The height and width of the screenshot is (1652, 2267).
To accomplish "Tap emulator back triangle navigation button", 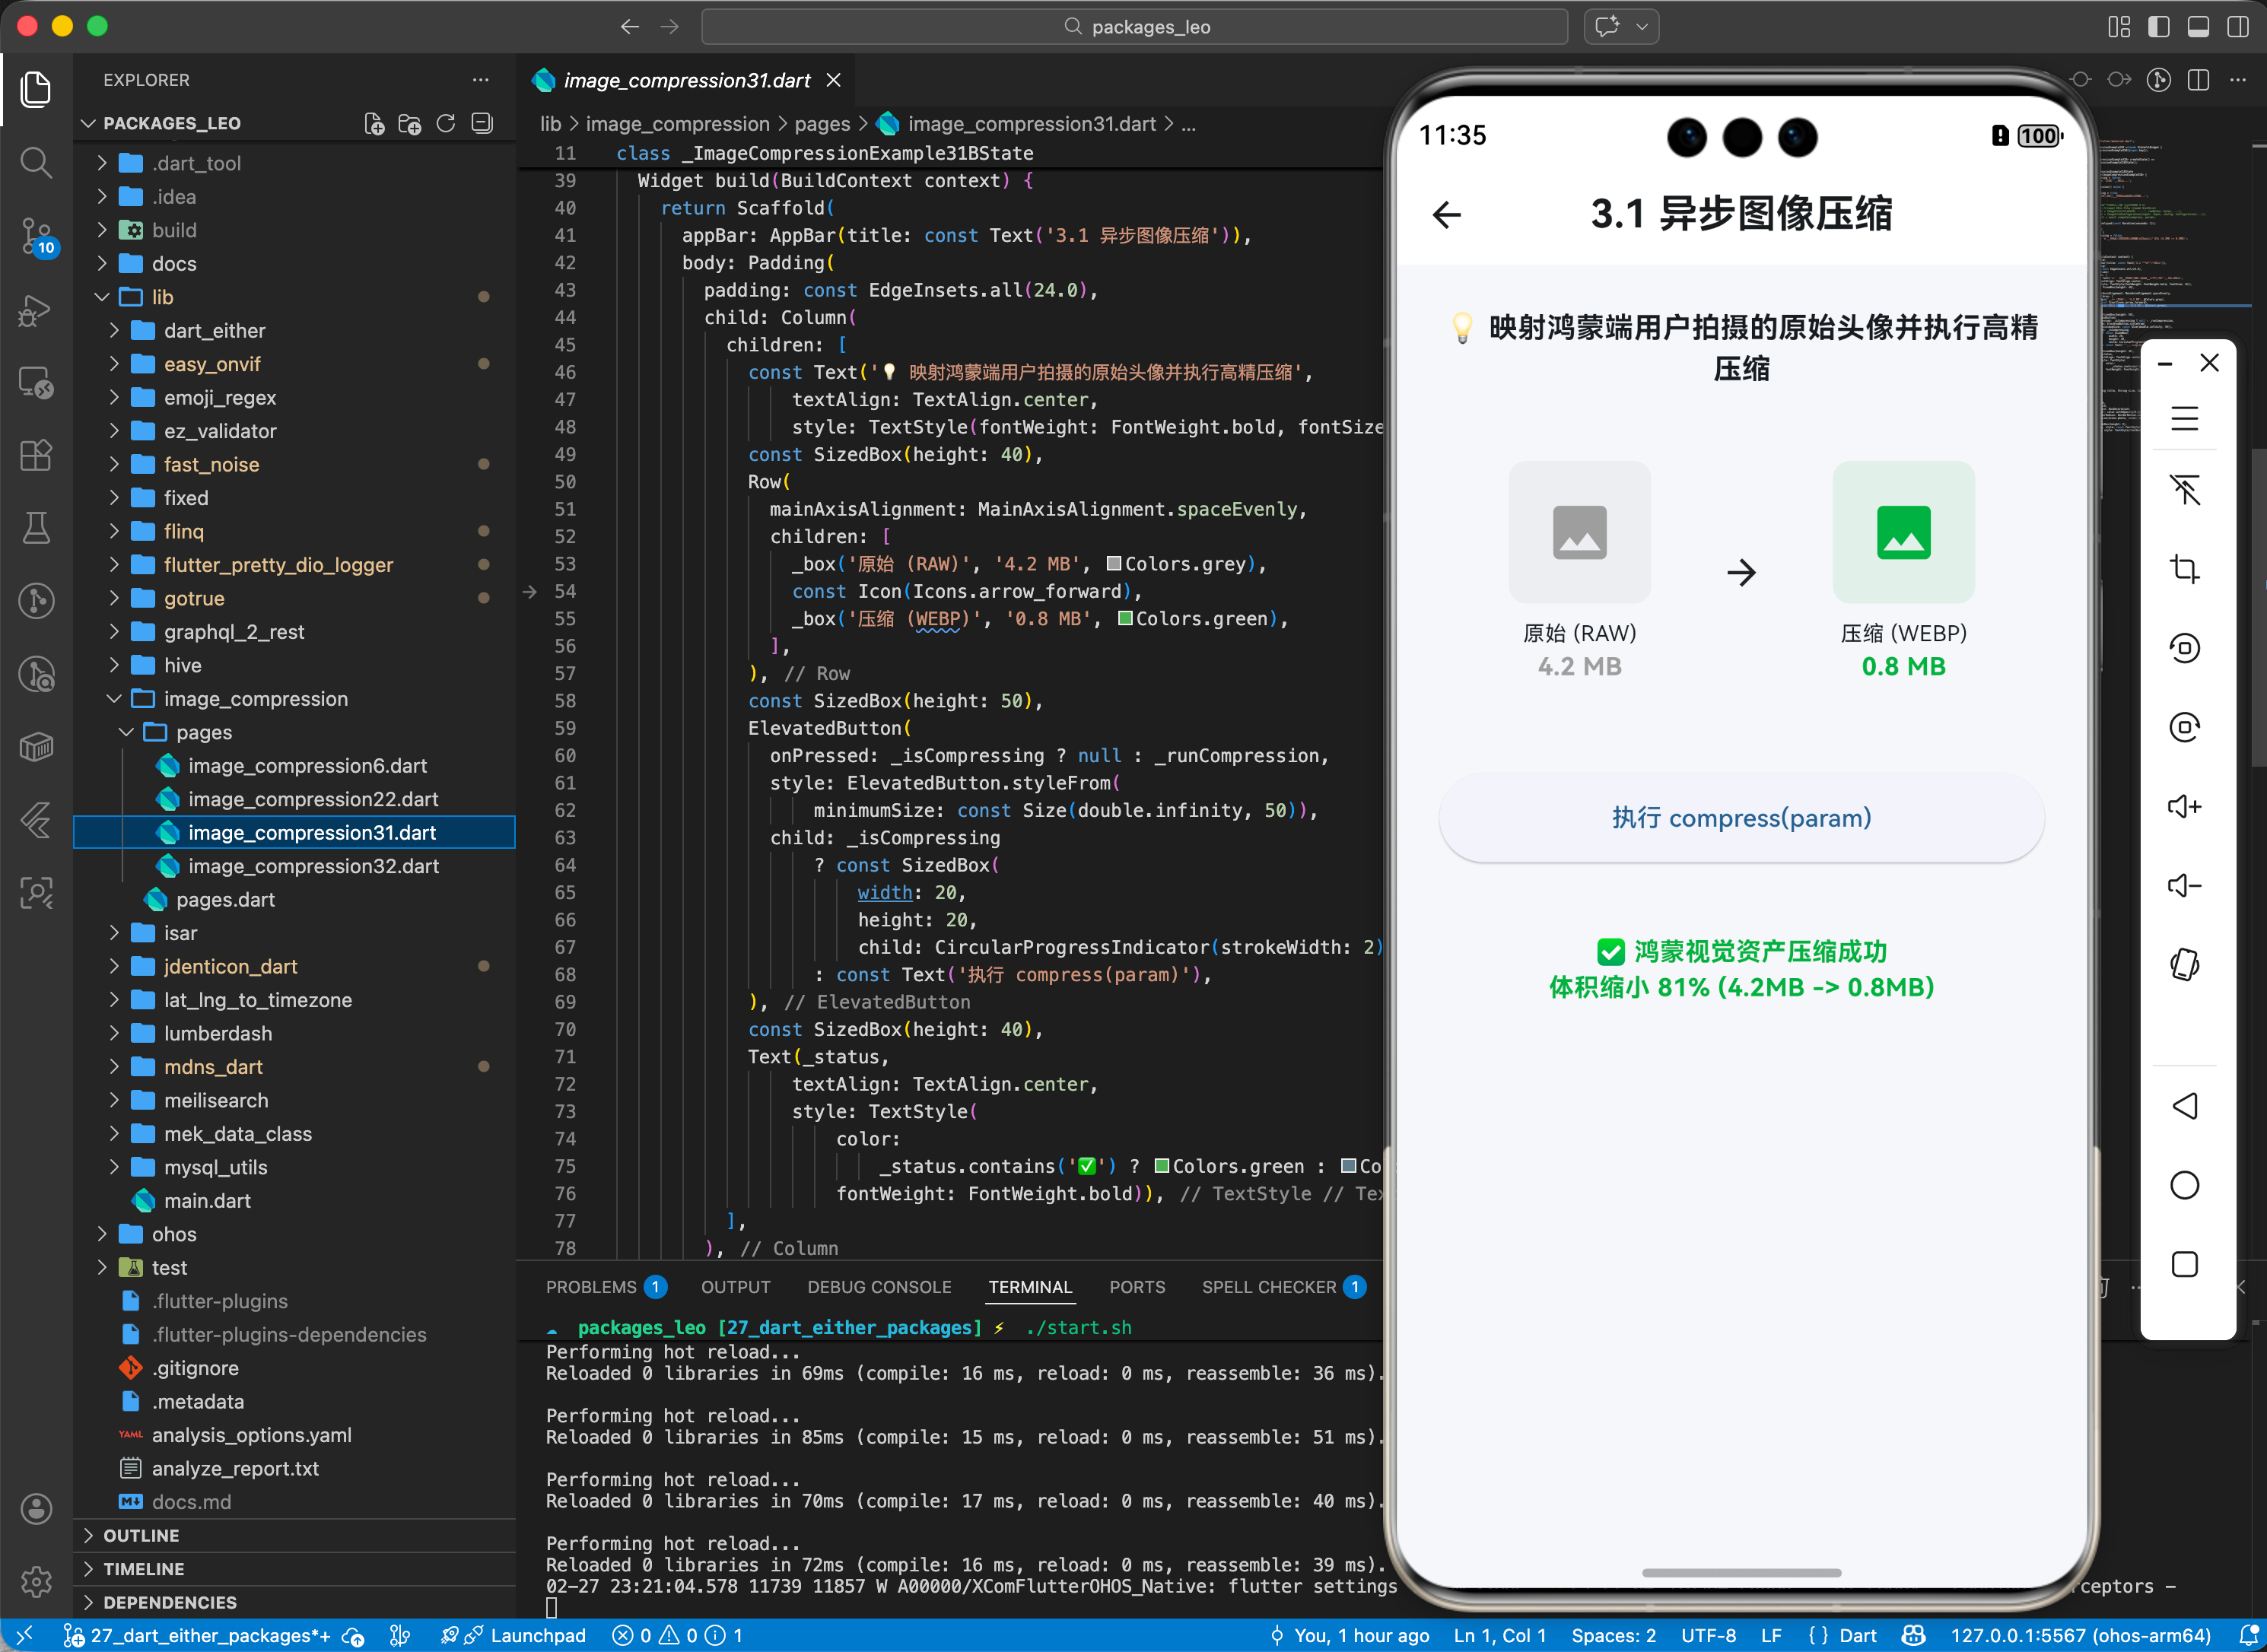I will point(2184,1106).
